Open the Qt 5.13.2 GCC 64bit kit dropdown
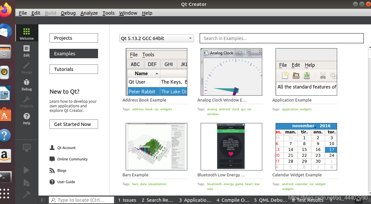The image size is (371, 204). point(156,38)
